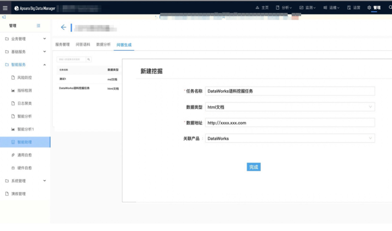392x231 pixels.
Task: Click the task search box in list panel
Action: coord(71,59)
